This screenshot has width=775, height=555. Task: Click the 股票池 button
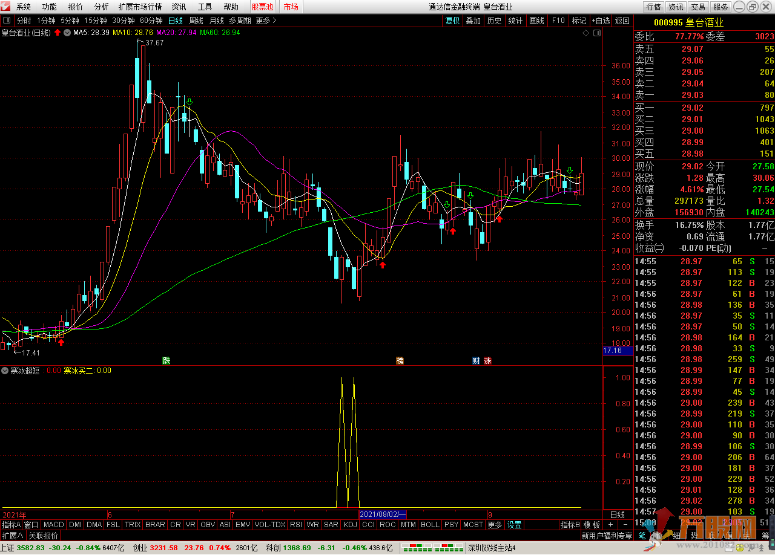[262, 7]
